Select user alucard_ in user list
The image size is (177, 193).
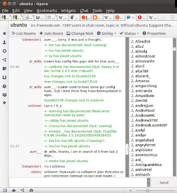click(x=143, y=76)
